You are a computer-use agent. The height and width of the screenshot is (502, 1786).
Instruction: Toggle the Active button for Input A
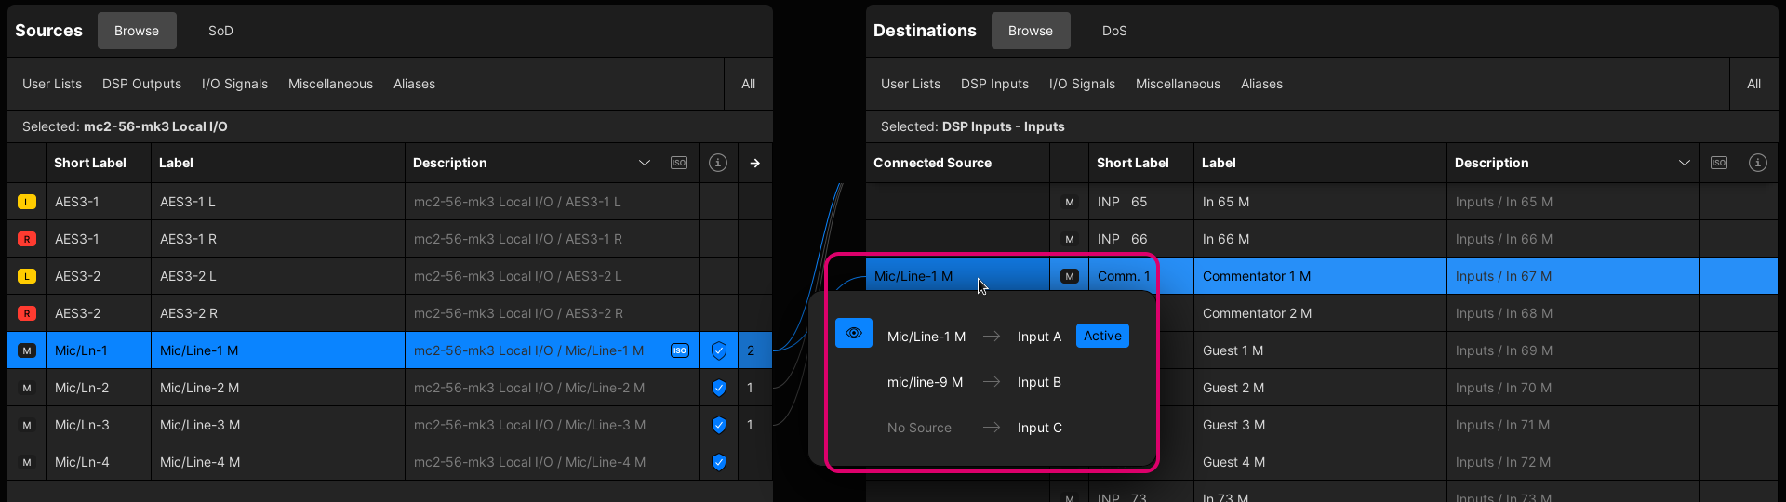[1102, 336]
